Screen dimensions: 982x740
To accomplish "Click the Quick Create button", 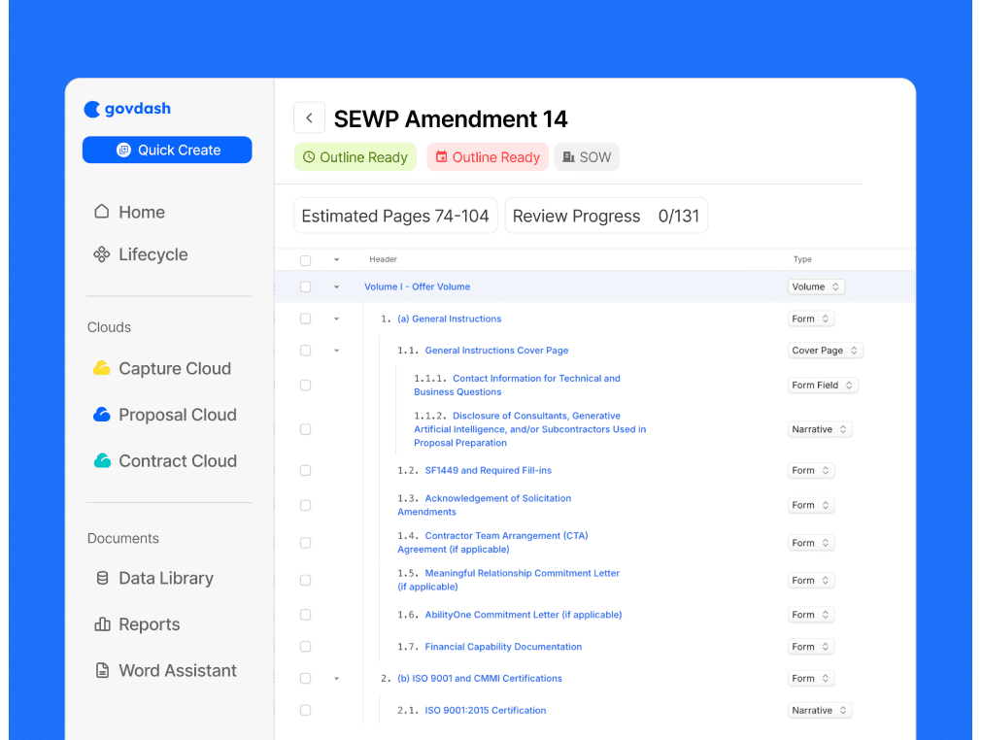I will click(x=167, y=150).
